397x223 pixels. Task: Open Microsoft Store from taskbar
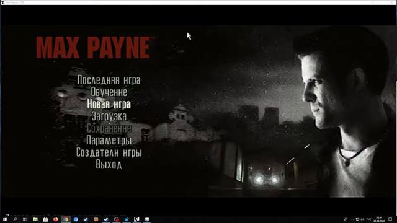[45, 219]
